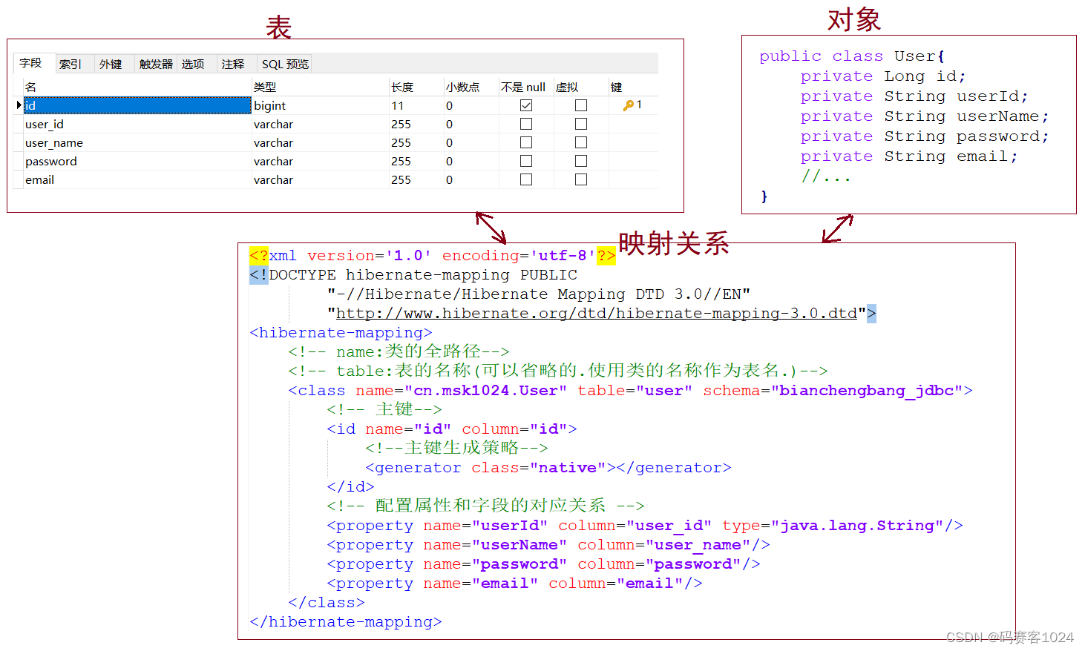This screenshot has width=1085, height=651.
Task: Click the property name="email" line
Action: tap(515, 584)
